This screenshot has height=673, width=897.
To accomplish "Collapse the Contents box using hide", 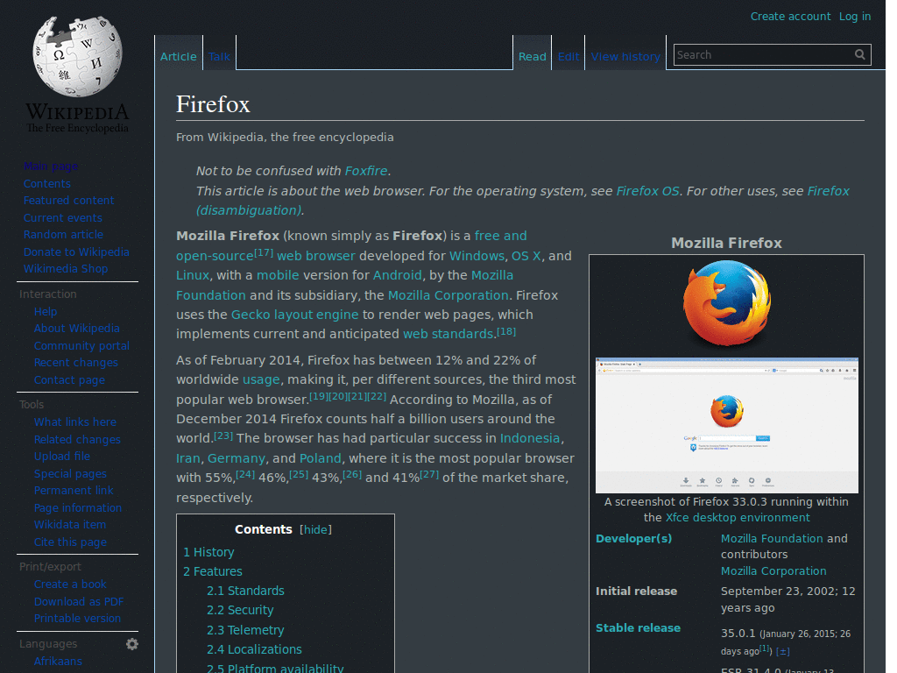I will tap(315, 529).
